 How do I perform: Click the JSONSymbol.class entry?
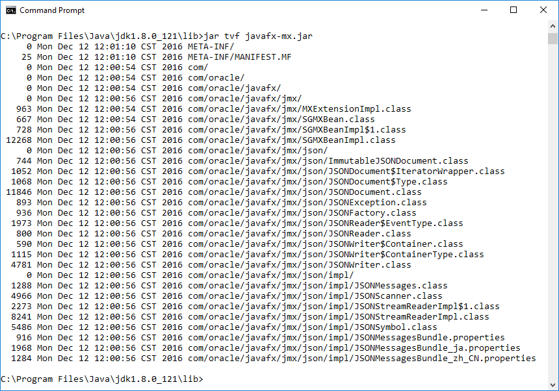click(312, 327)
